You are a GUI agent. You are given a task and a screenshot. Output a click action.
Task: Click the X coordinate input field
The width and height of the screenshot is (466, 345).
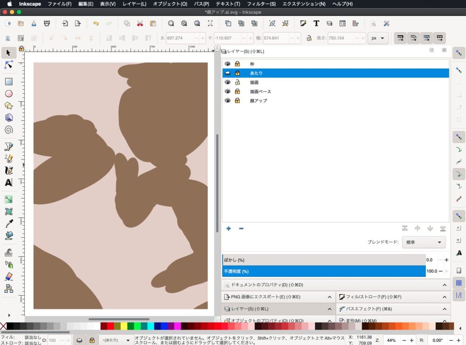point(179,38)
